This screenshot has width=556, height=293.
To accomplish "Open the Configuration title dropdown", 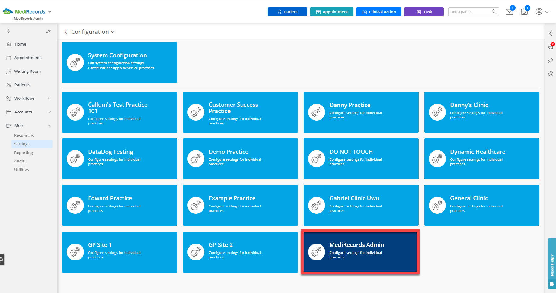I will tap(112, 32).
